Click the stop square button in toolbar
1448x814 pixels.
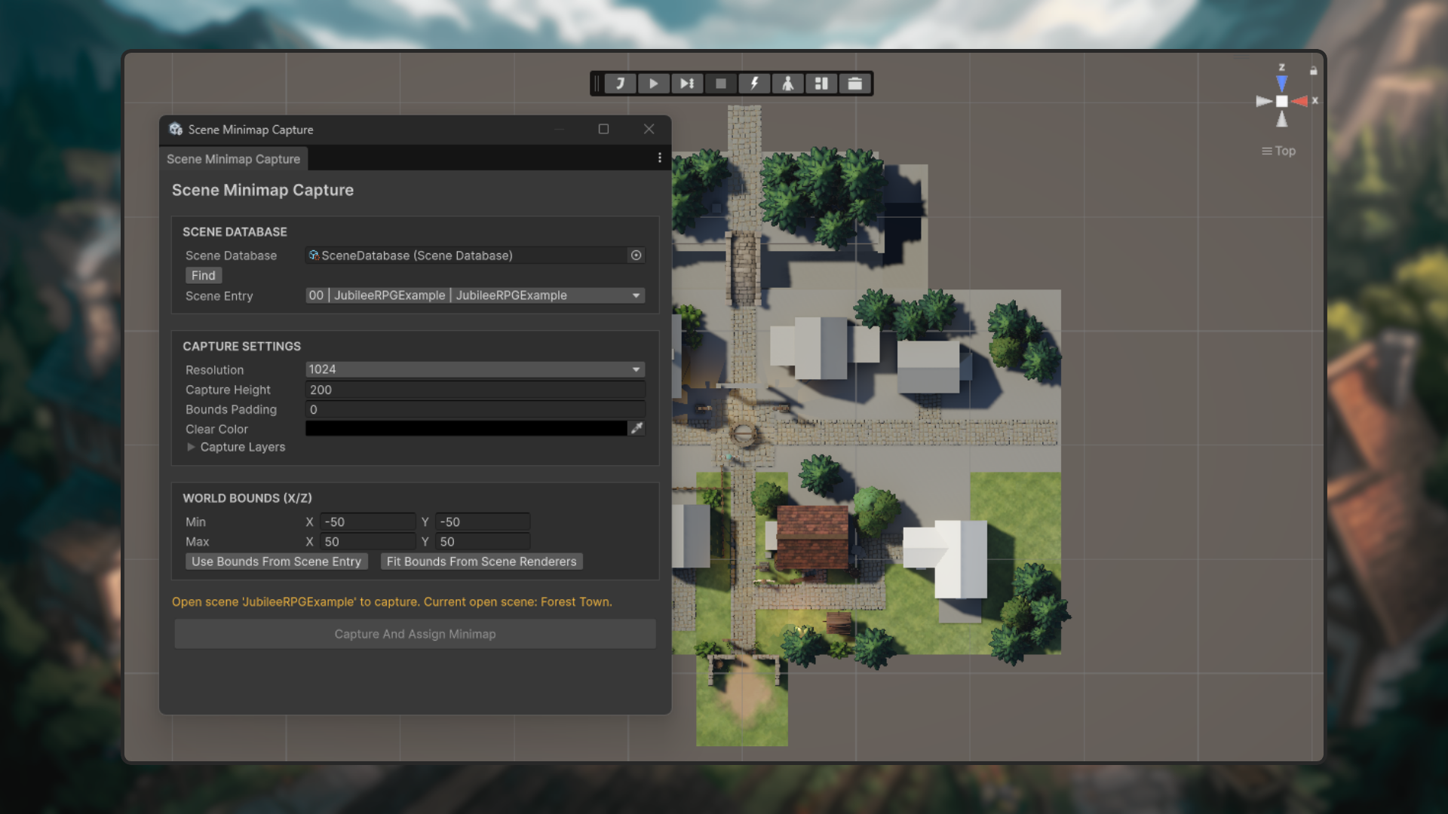pos(721,84)
